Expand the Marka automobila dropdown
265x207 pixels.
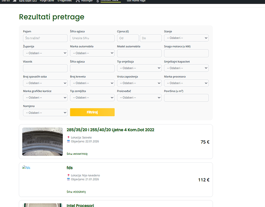(92, 53)
